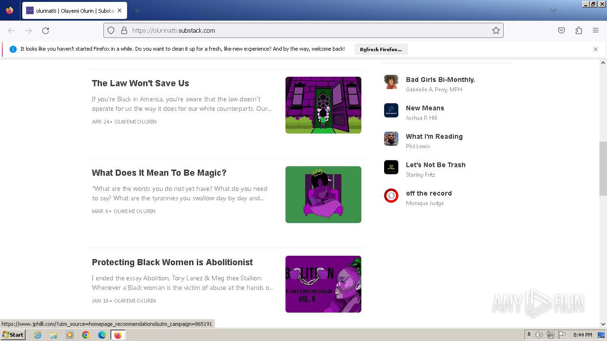Click the Bad Girls Bi-Monthly. avatar icon
The width and height of the screenshot is (607, 341).
point(391,82)
